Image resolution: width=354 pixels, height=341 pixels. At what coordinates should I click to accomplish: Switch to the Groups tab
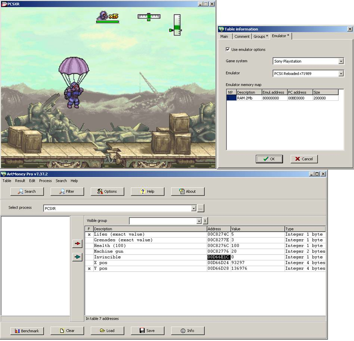260,37
